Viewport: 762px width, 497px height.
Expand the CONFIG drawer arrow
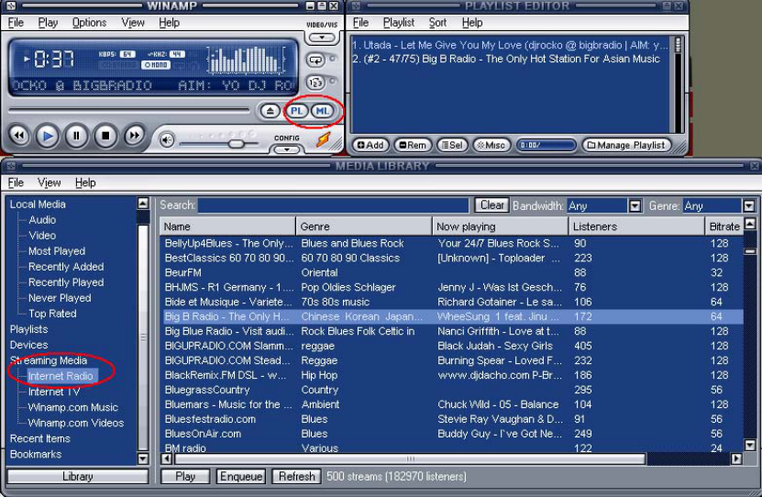(x=287, y=149)
